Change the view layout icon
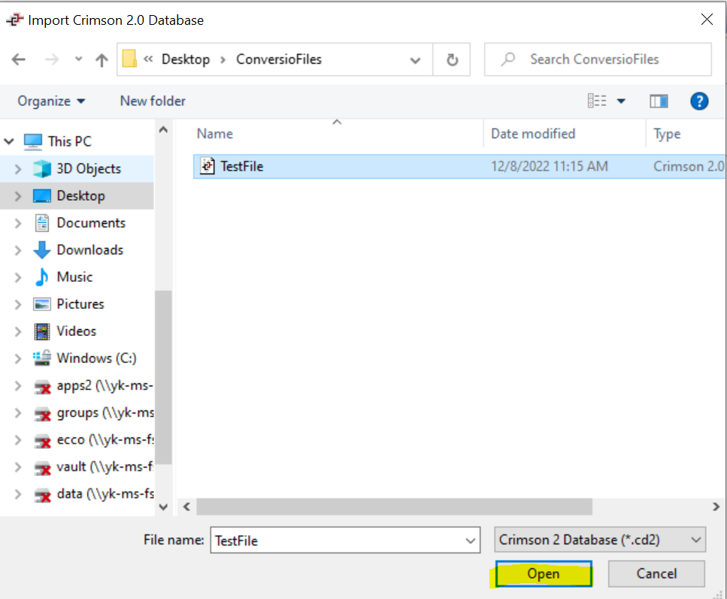The image size is (727, 599). pyautogui.click(x=597, y=101)
